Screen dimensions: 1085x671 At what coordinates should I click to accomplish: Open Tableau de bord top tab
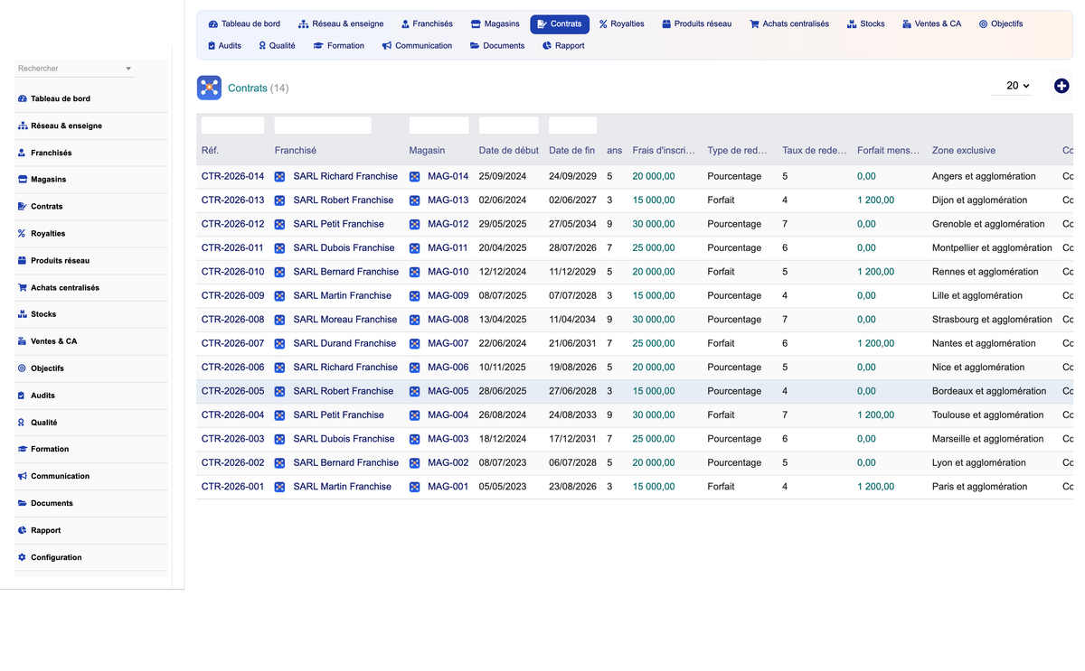(244, 24)
